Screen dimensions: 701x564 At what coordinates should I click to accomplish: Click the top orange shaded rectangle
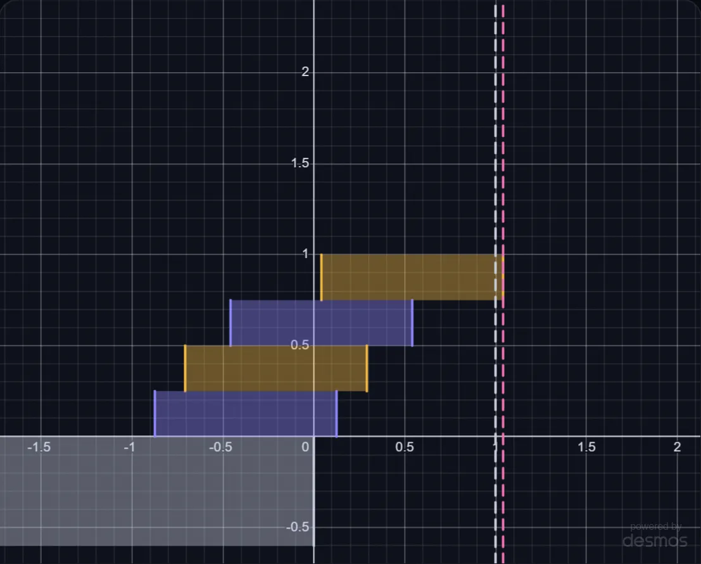click(x=412, y=278)
